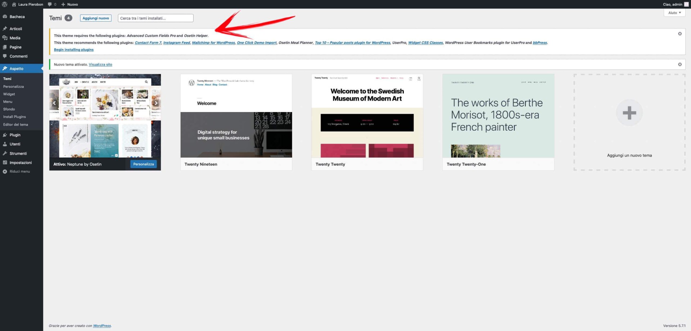Dismiss the required plugins notice
The image size is (691, 331).
[x=680, y=34]
